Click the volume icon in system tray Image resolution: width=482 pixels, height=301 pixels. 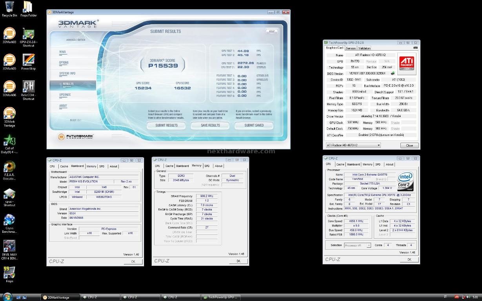coord(467,297)
